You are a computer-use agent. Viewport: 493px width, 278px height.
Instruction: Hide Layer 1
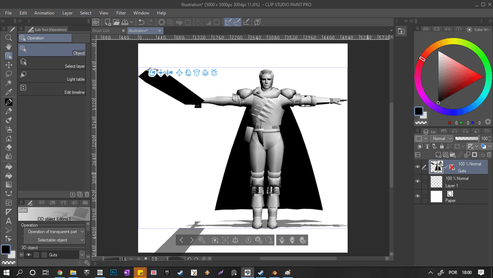pyautogui.click(x=418, y=182)
